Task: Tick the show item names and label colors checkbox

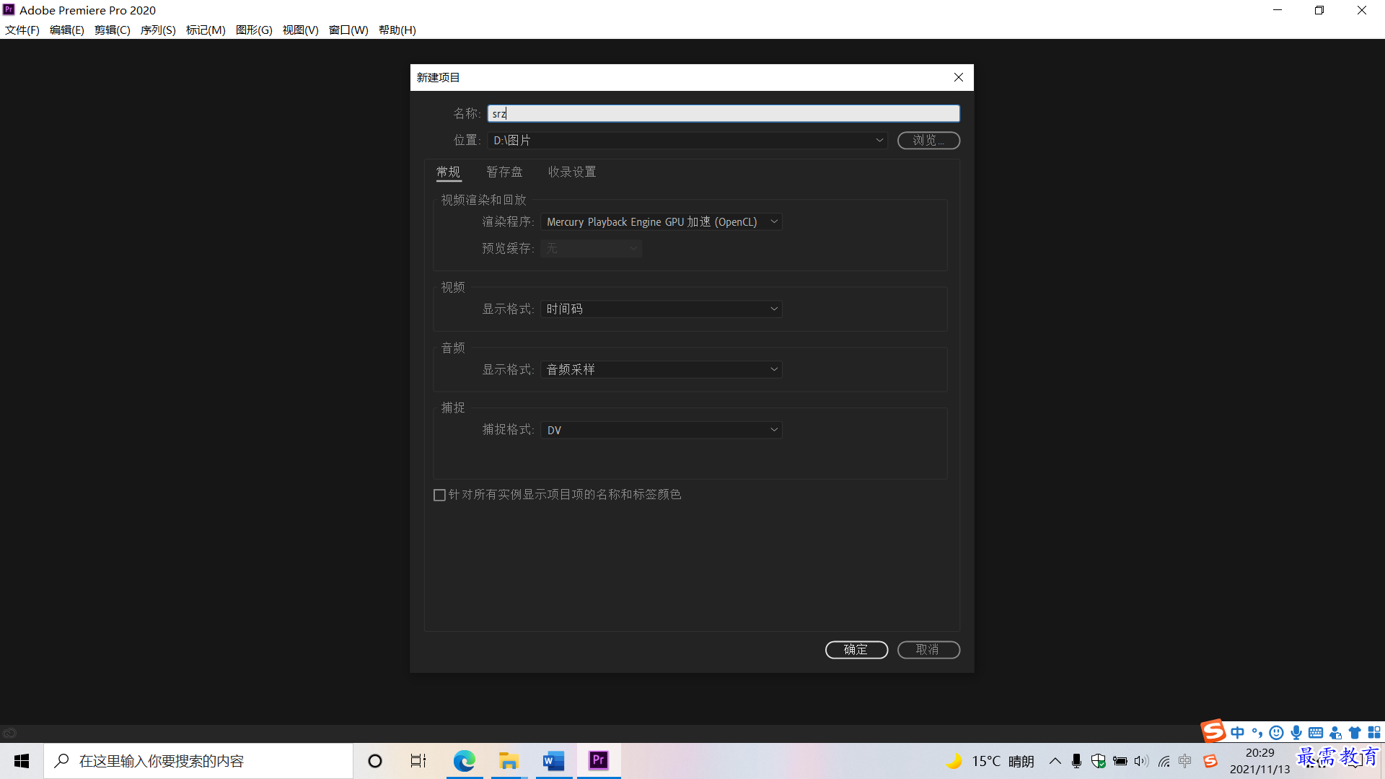Action: click(x=439, y=495)
